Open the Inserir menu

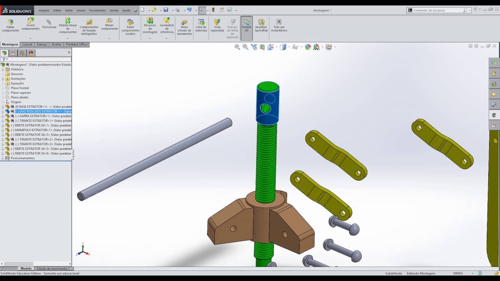pos(81,11)
